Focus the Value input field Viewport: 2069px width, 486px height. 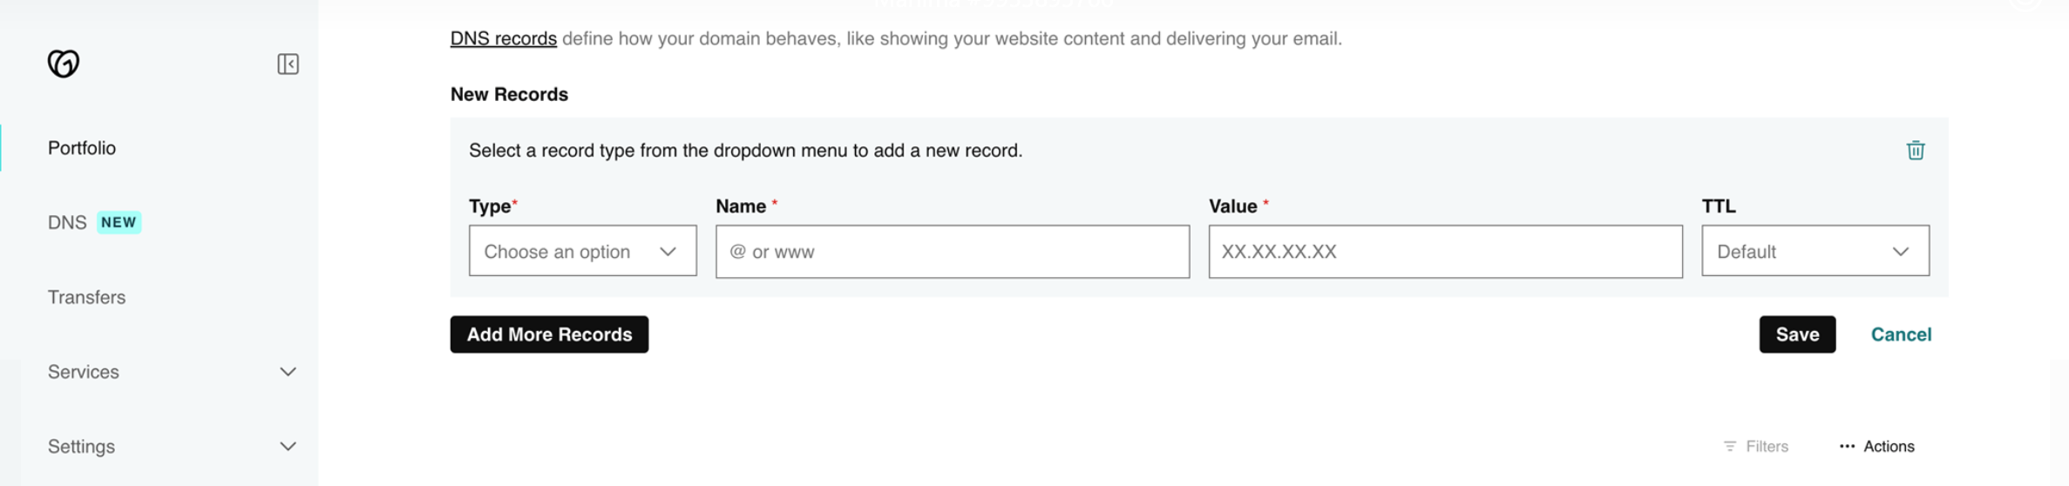coord(1445,252)
